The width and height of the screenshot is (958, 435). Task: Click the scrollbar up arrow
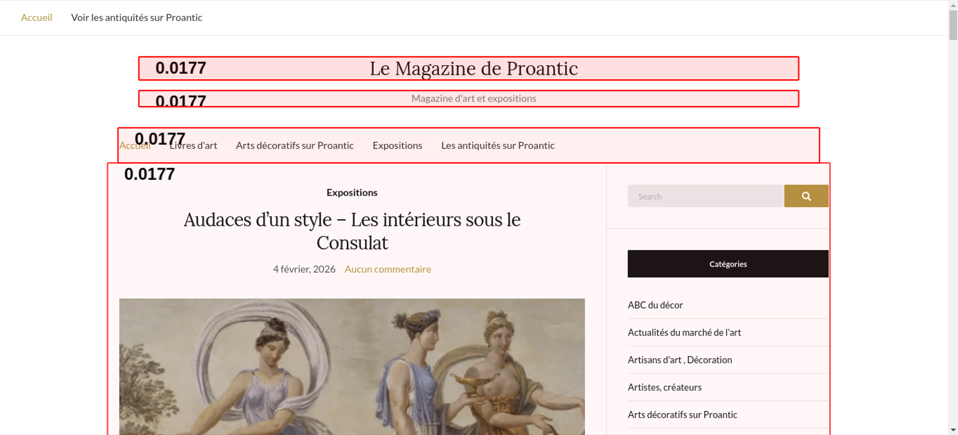953,5
